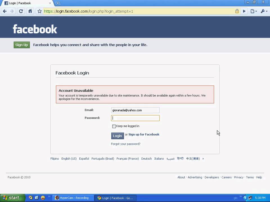Open the Developers footer link

point(212,177)
